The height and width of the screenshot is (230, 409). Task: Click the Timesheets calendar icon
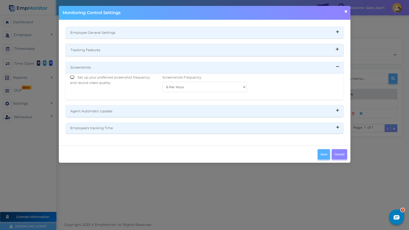point(8,49)
